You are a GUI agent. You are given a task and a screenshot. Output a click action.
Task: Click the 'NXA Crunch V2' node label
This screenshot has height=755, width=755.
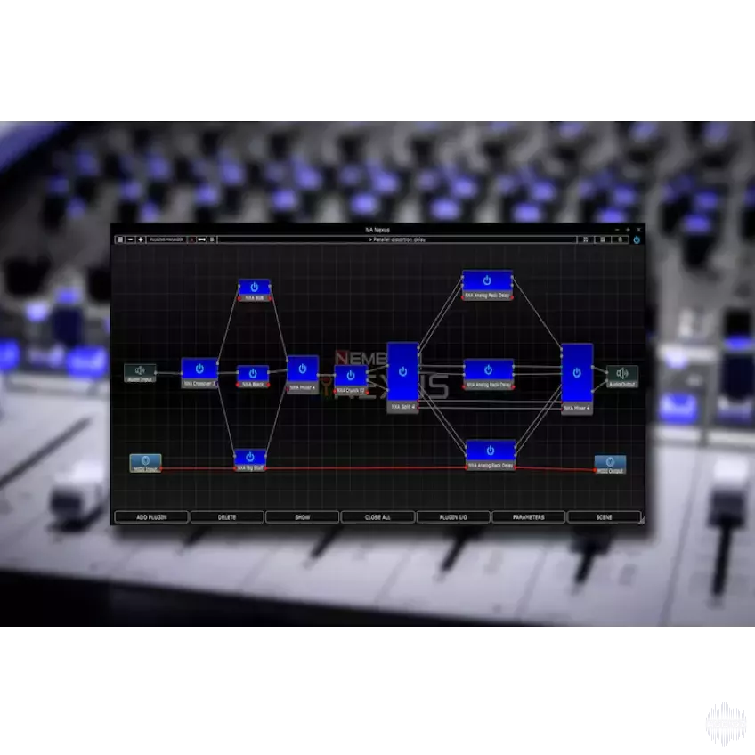351,391
